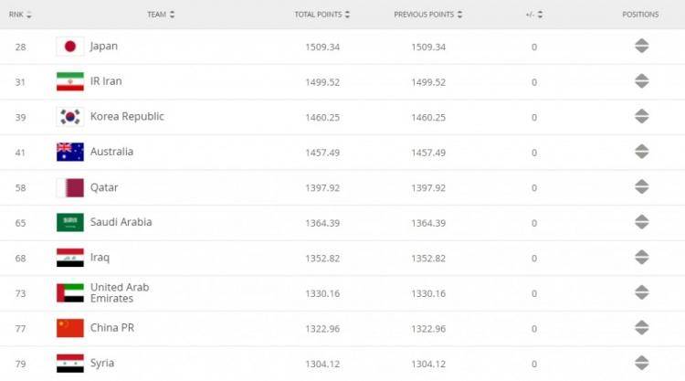Viewport: 685px width, 381px height.
Task: Click the Korea Republic flag icon
Action: click(69, 117)
